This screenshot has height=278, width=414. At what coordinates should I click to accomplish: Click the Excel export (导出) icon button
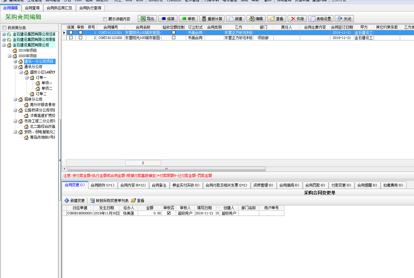click(x=147, y=19)
